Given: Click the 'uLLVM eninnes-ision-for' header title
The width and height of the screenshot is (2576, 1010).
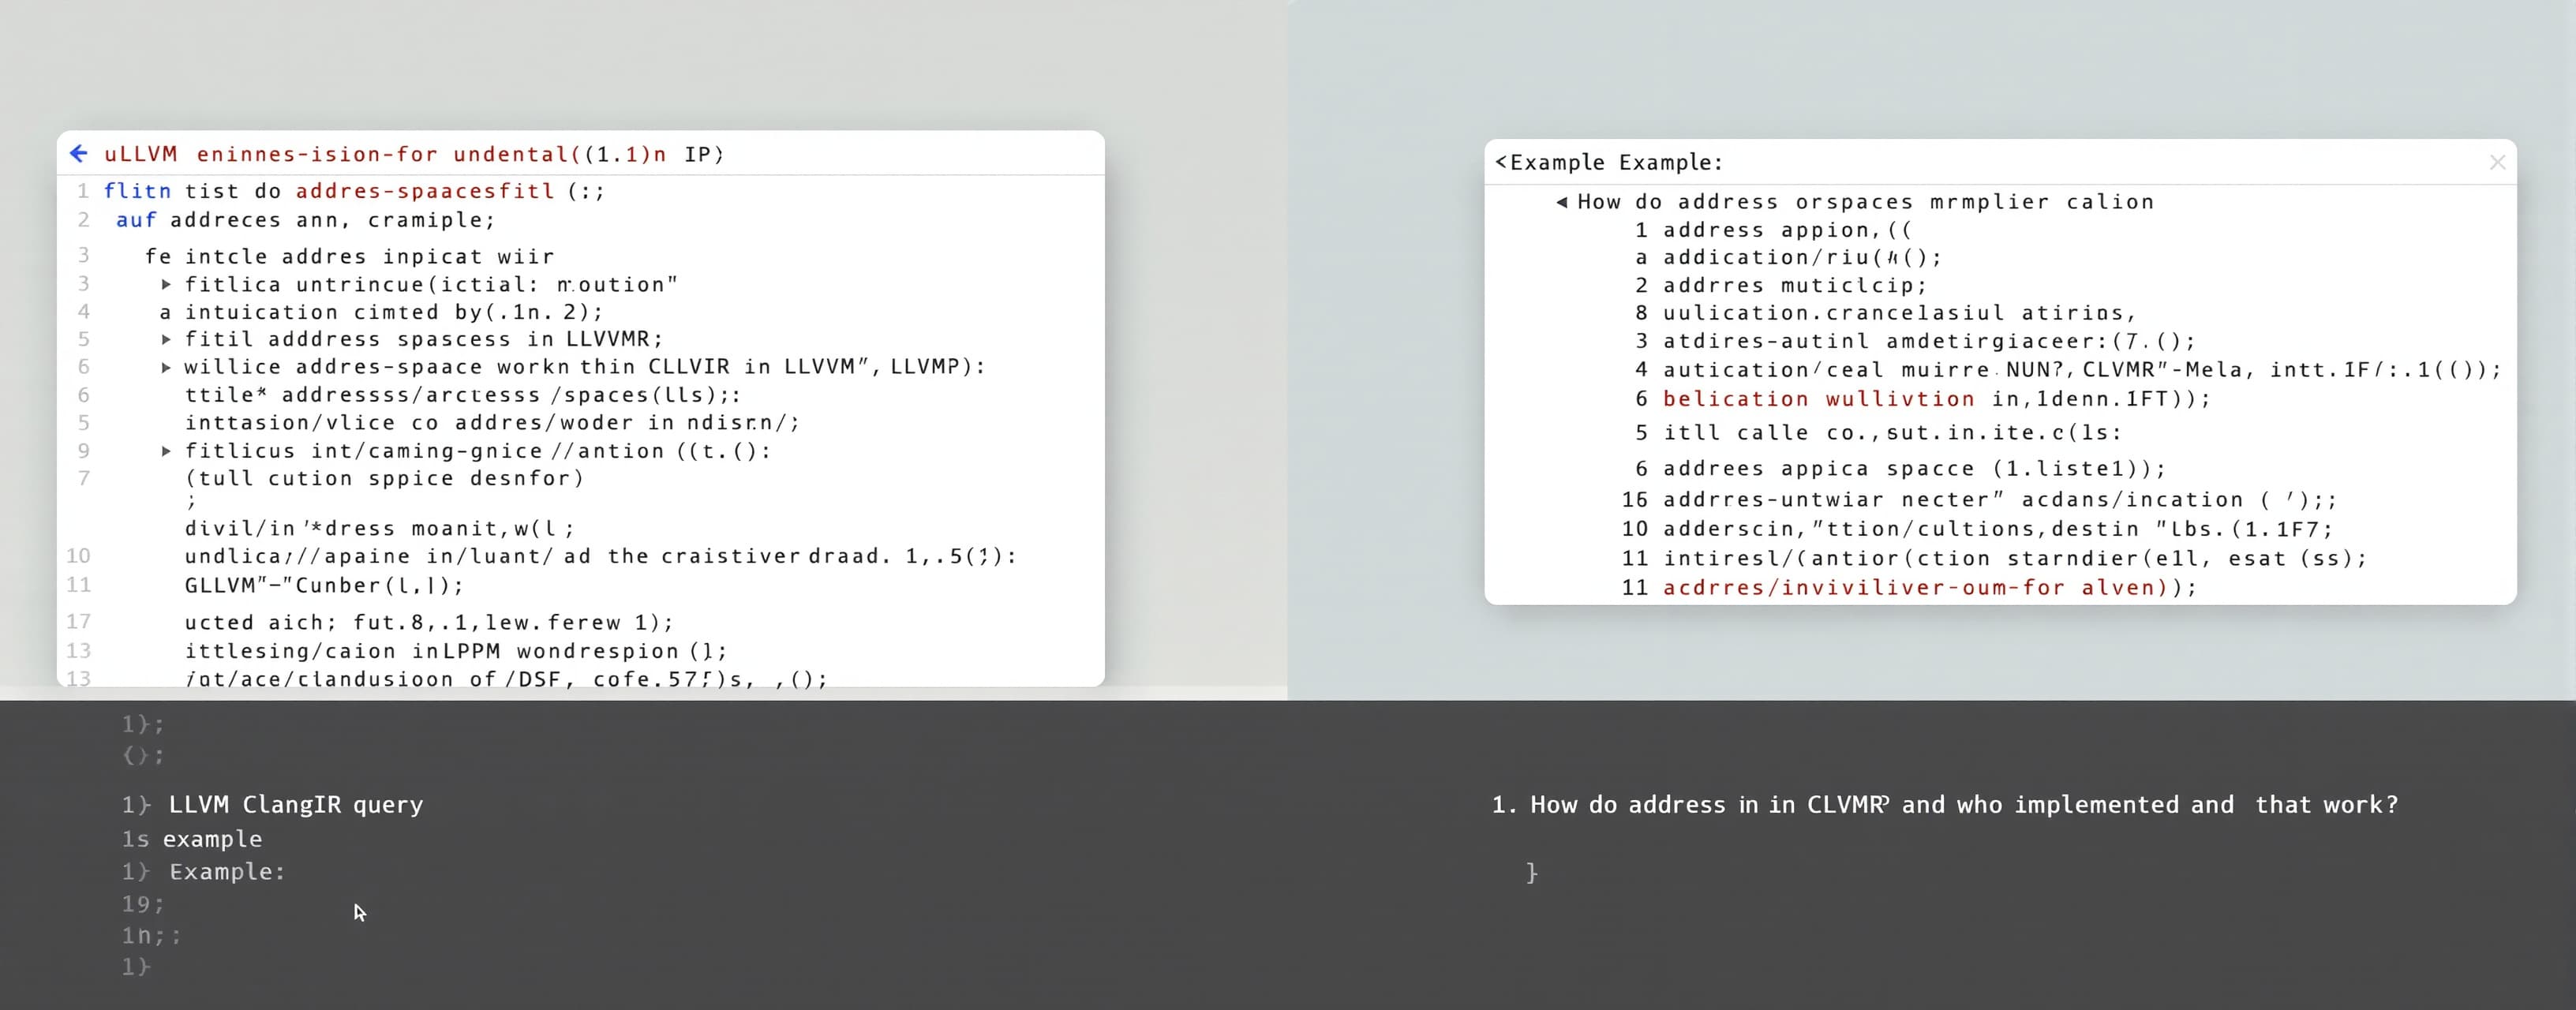Looking at the screenshot, I should [x=414, y=154].
